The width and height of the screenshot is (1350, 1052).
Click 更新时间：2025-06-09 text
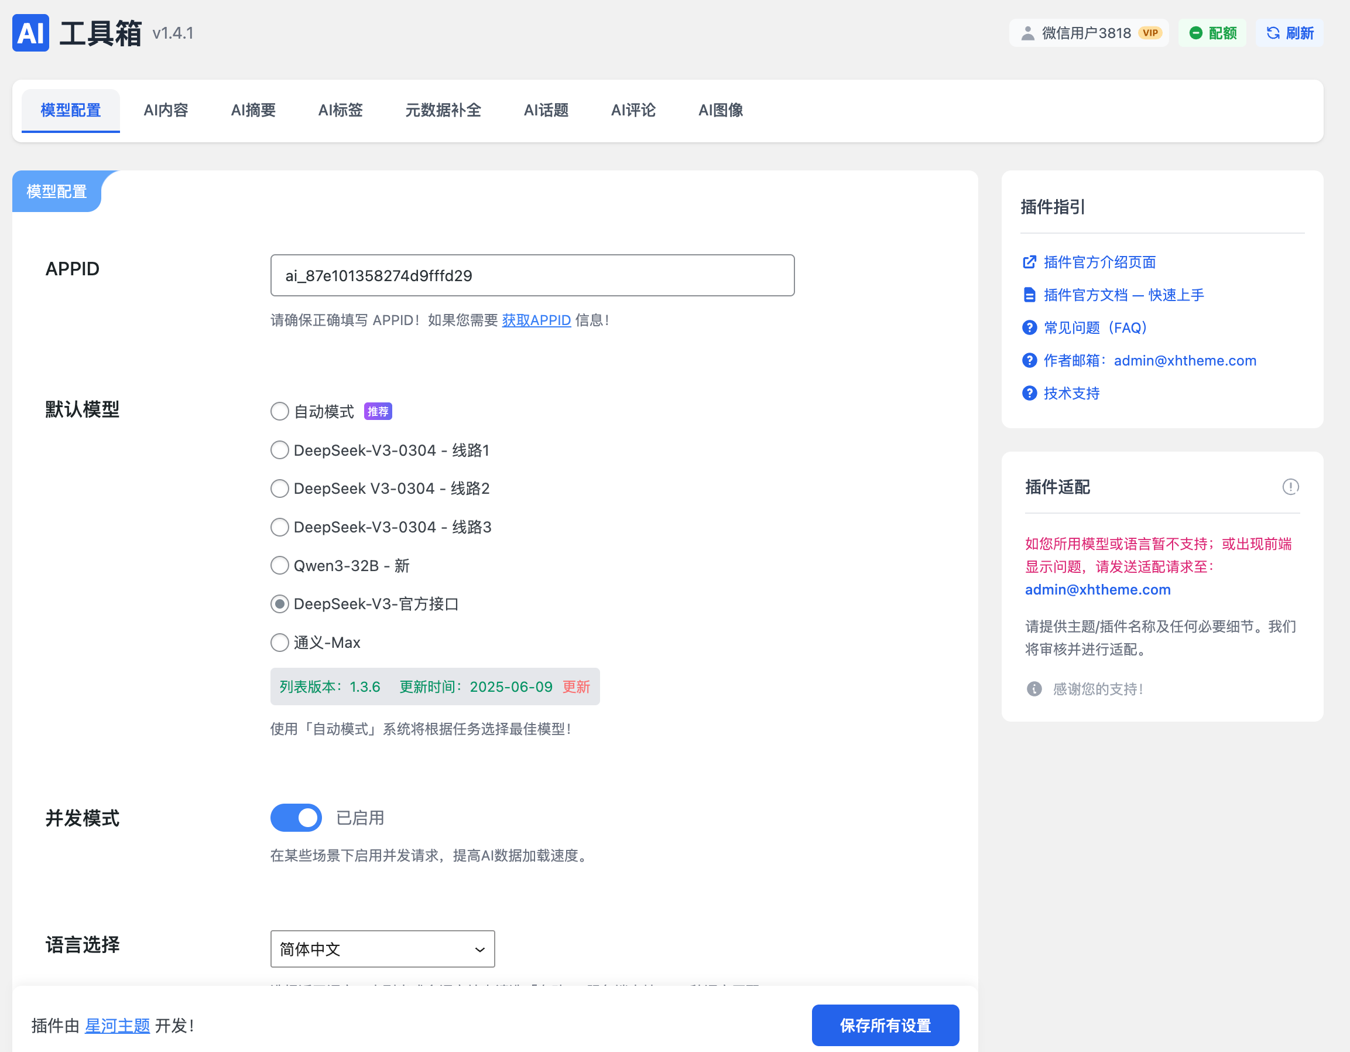pyautogui.click(x=477, y=687)
